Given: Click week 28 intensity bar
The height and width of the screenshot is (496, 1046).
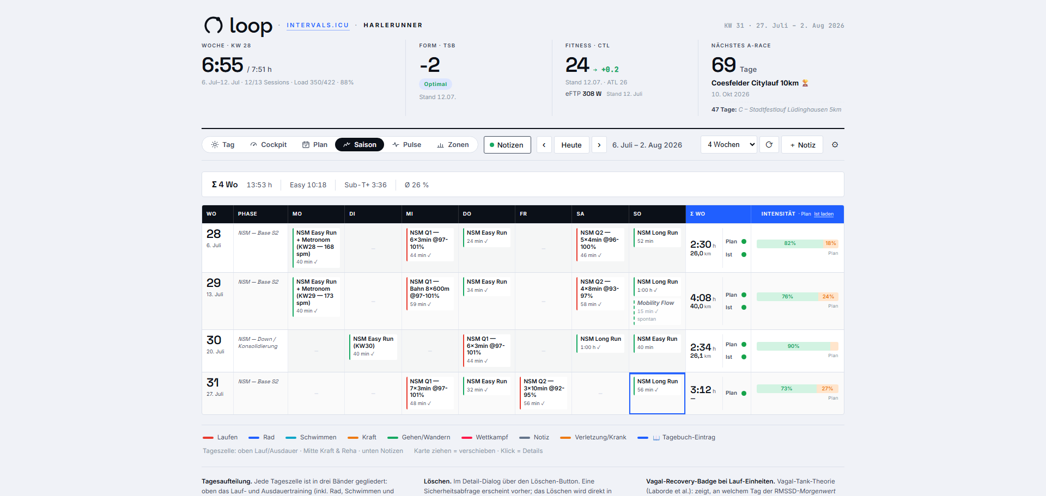Looking at the screenshot, I should (x=797, y=243).
